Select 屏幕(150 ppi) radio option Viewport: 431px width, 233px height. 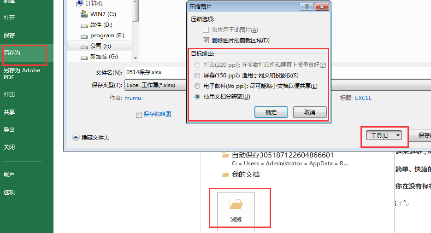tap(197, 76)
